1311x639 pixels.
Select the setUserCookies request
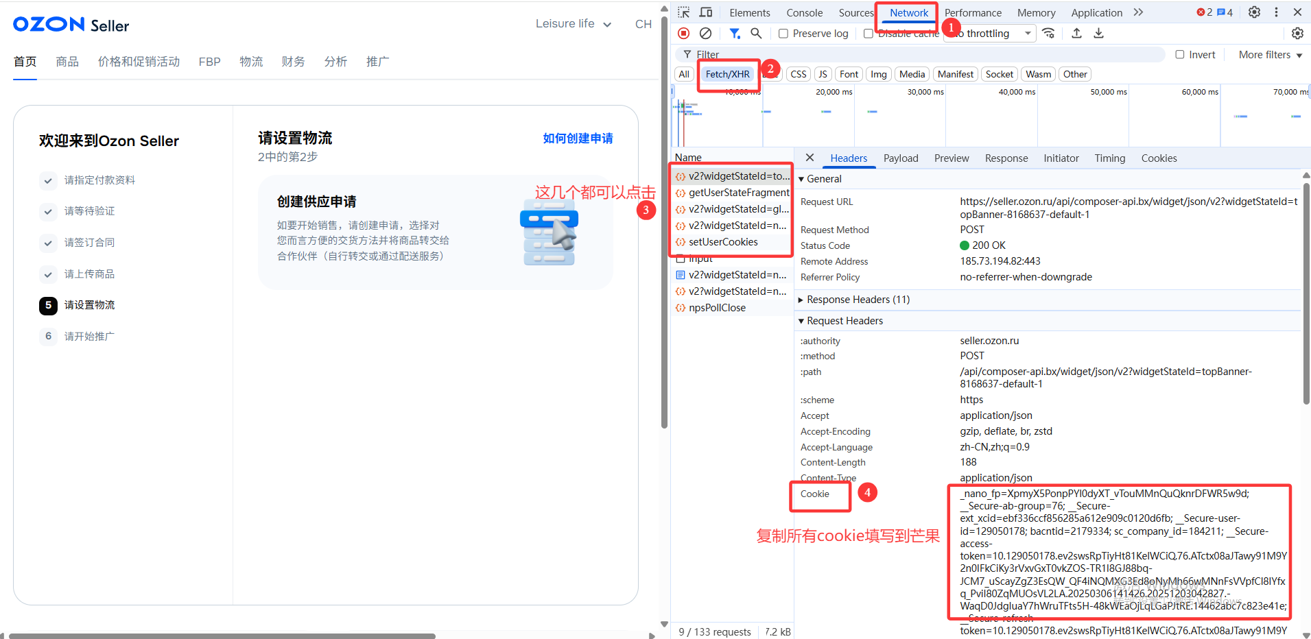coord(723,242)
